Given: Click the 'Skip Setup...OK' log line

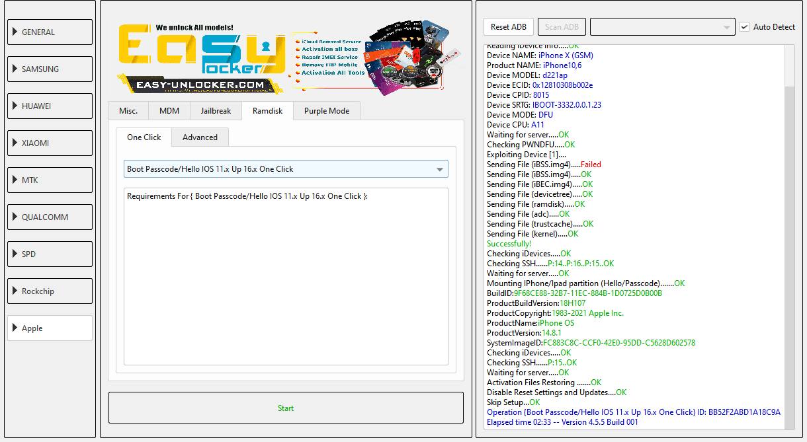Looking at the screenshot, I should click(513, 402).
